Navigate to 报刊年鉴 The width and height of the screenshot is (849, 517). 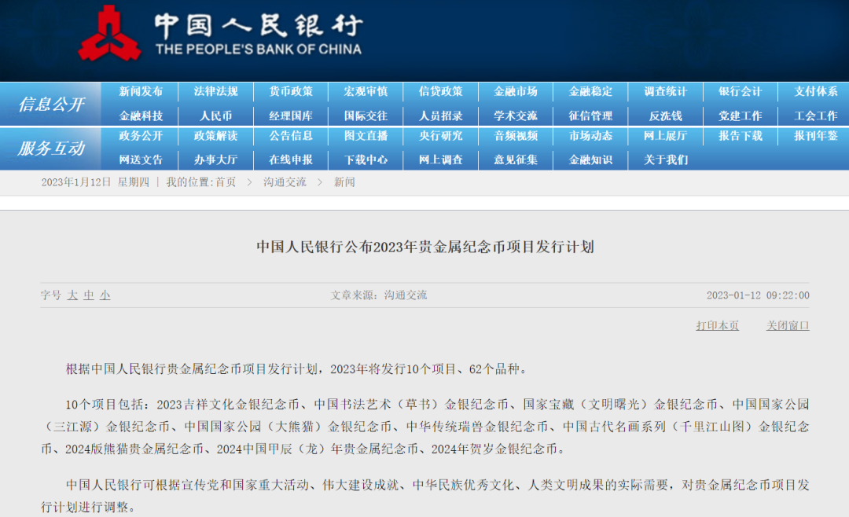point(816,136)
